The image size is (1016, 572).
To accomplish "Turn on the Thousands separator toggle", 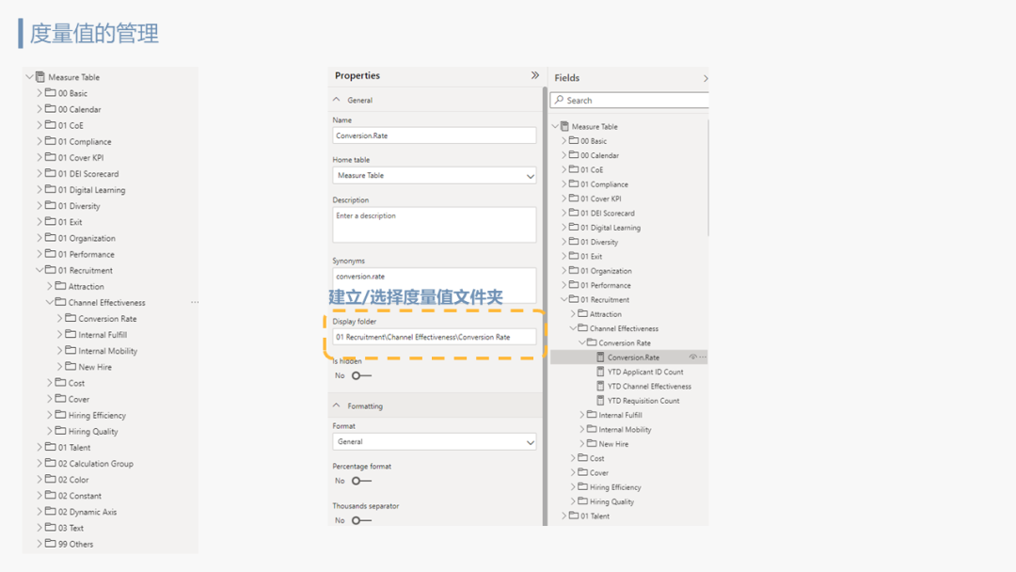I will click(360, 520).
